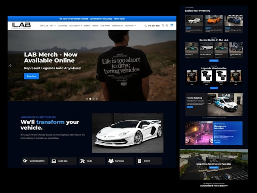
Task: Open the blue car inventory thumbnail
Action: coord(234,20)
